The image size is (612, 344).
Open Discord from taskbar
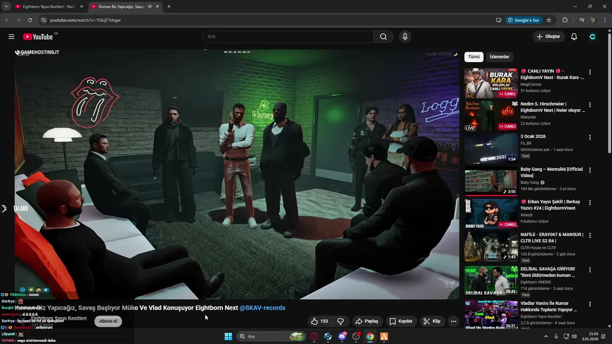(342, 336)
